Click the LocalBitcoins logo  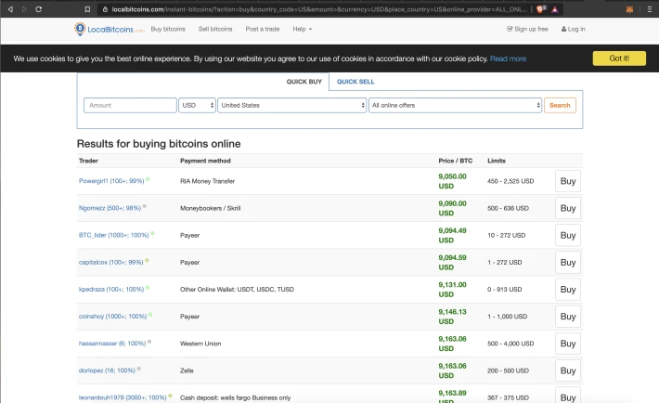point(110,29)
